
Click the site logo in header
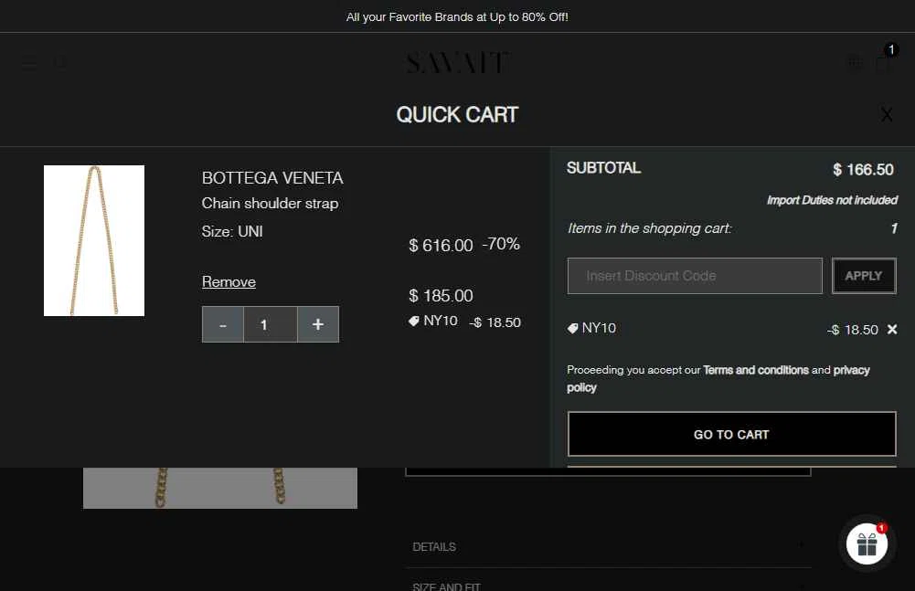coord(457,63)
